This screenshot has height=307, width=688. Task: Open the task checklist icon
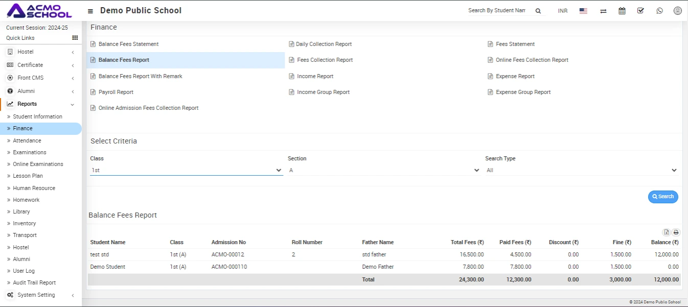coord(640,11)
